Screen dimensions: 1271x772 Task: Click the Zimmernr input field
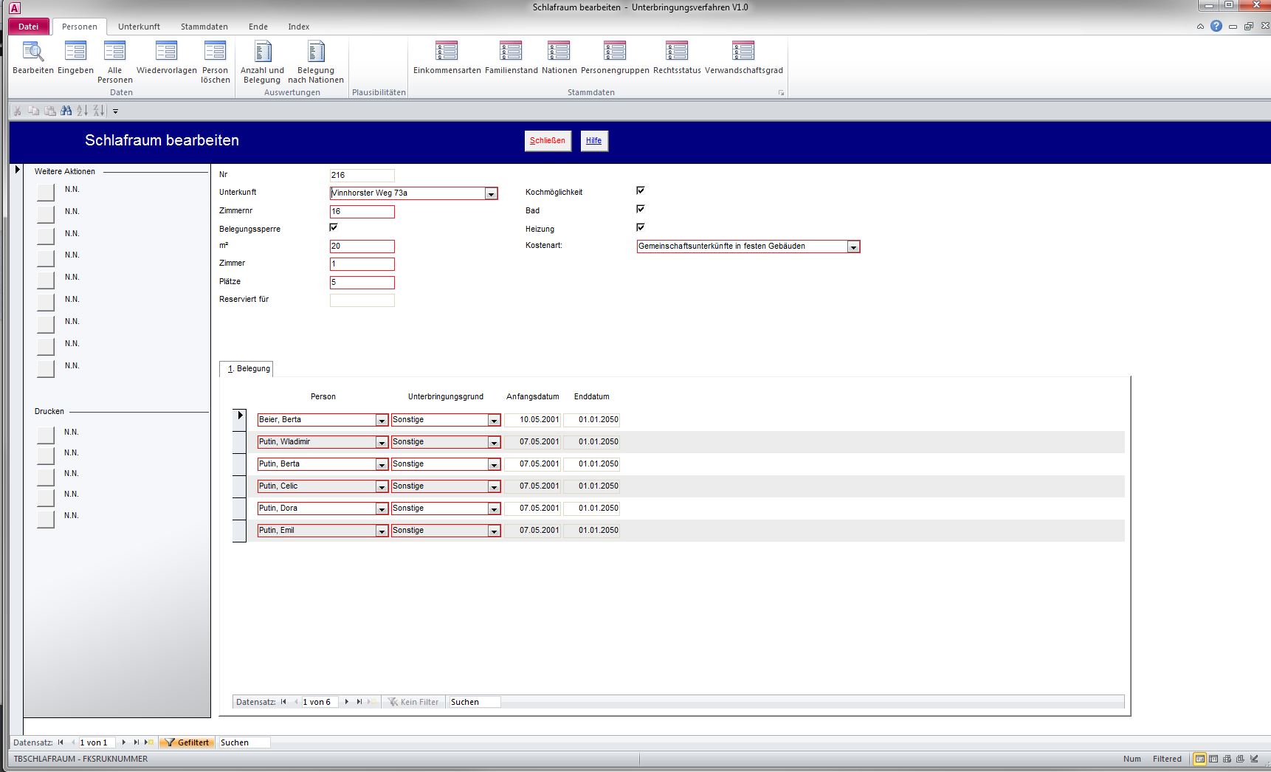click(x=362, y=211)
